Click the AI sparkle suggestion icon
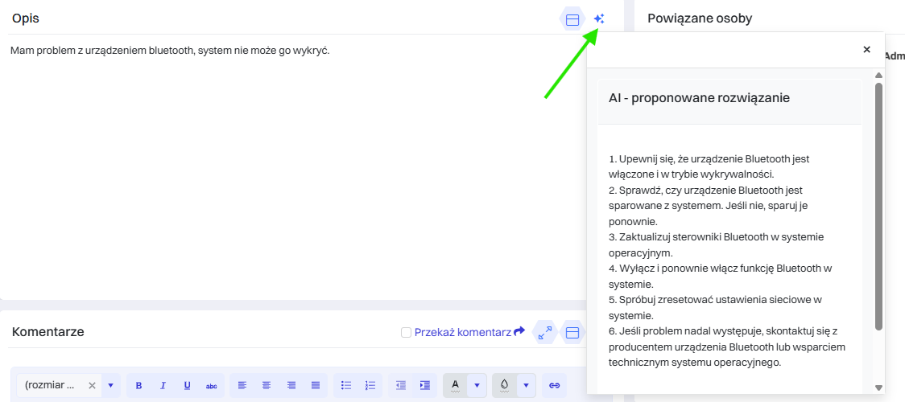The width and height of the screenshot is (905, 402). 598,19
